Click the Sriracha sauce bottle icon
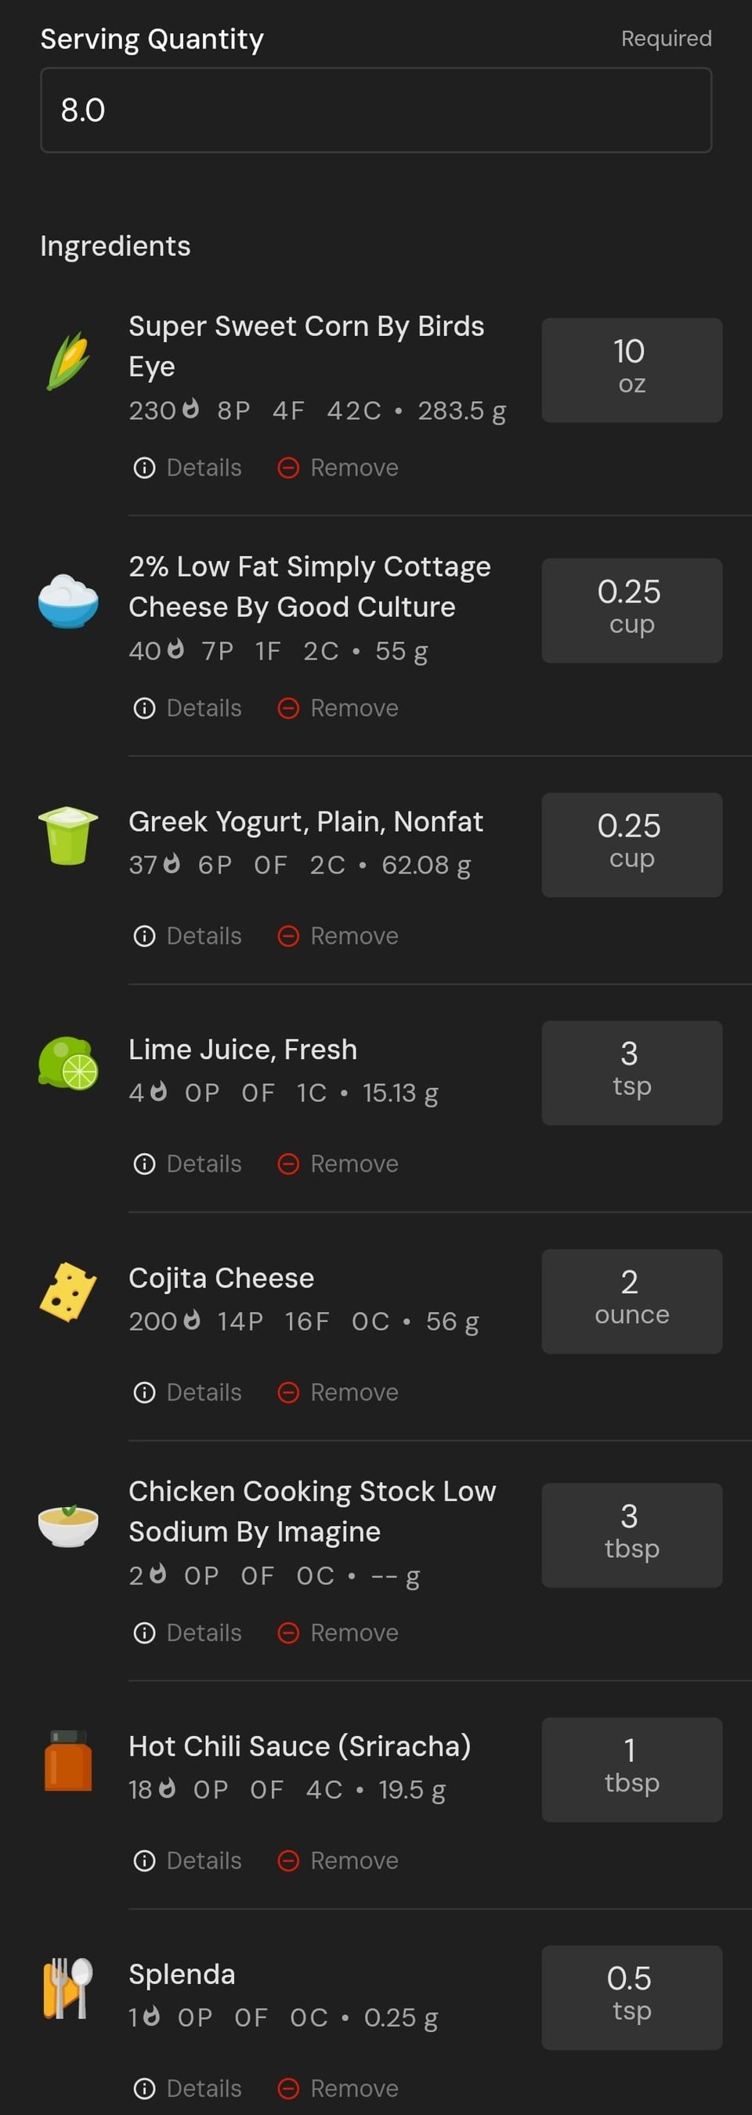This screenshot has width=752, height=2115. click(68, 1760)
